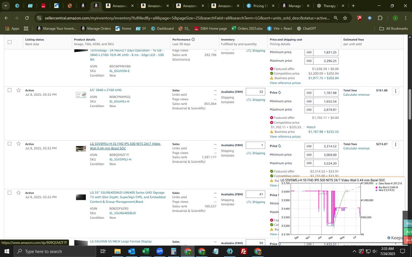Select checkbox for LG 55VSM5J-H listing
The image size is (412, 257).
(x=9, y=144)
